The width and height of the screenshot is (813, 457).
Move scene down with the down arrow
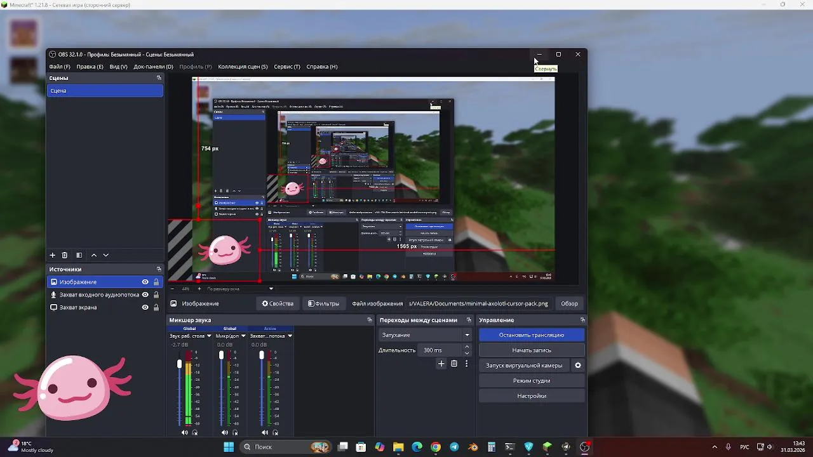point(105,255)
